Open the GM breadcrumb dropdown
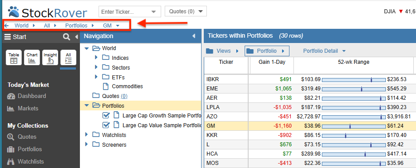Image resolution: width=416 pixels, height=168 pixels. pos(118,26)
